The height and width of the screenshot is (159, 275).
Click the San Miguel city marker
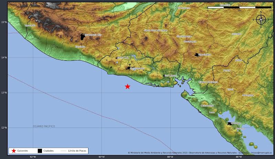click(x=164, y=76)
